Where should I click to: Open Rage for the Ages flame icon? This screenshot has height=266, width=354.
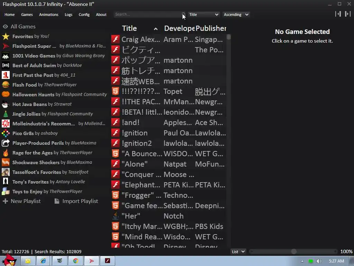(x=6, y=153)
